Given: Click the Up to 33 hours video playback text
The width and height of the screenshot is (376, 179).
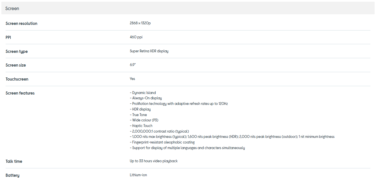Looking at the screenshot, I should [x=153, y=161].
